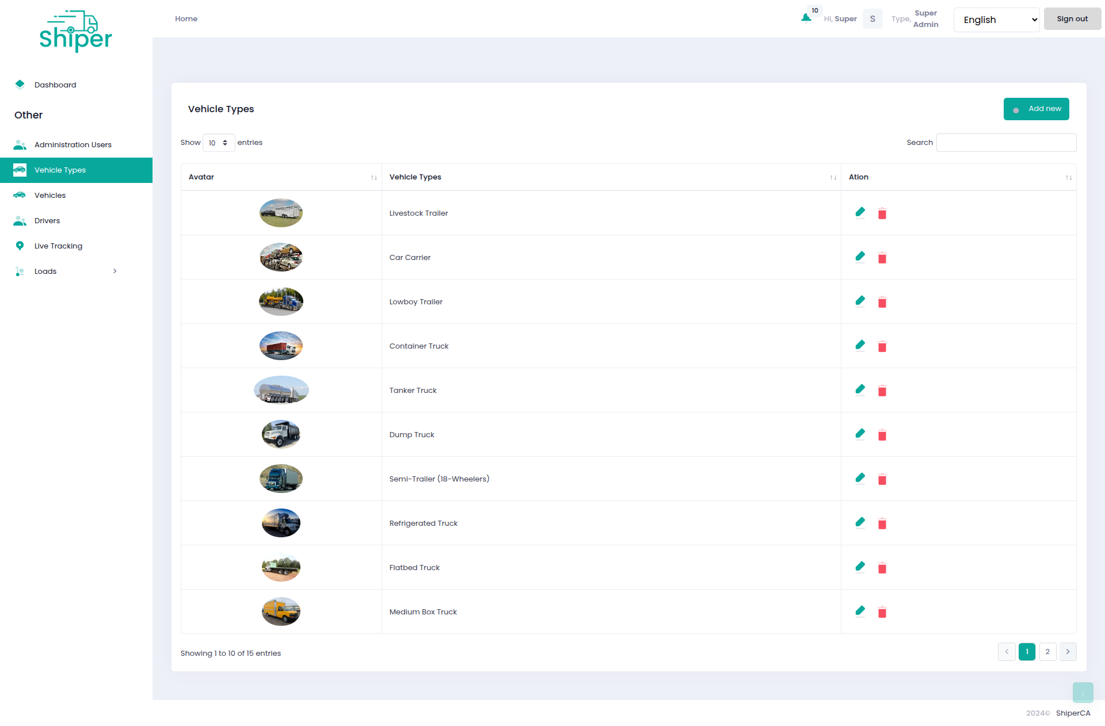Screen dimensions: 1105x726
Task: Edit the Livestock Trailer entry
Action: click(860, 212)
